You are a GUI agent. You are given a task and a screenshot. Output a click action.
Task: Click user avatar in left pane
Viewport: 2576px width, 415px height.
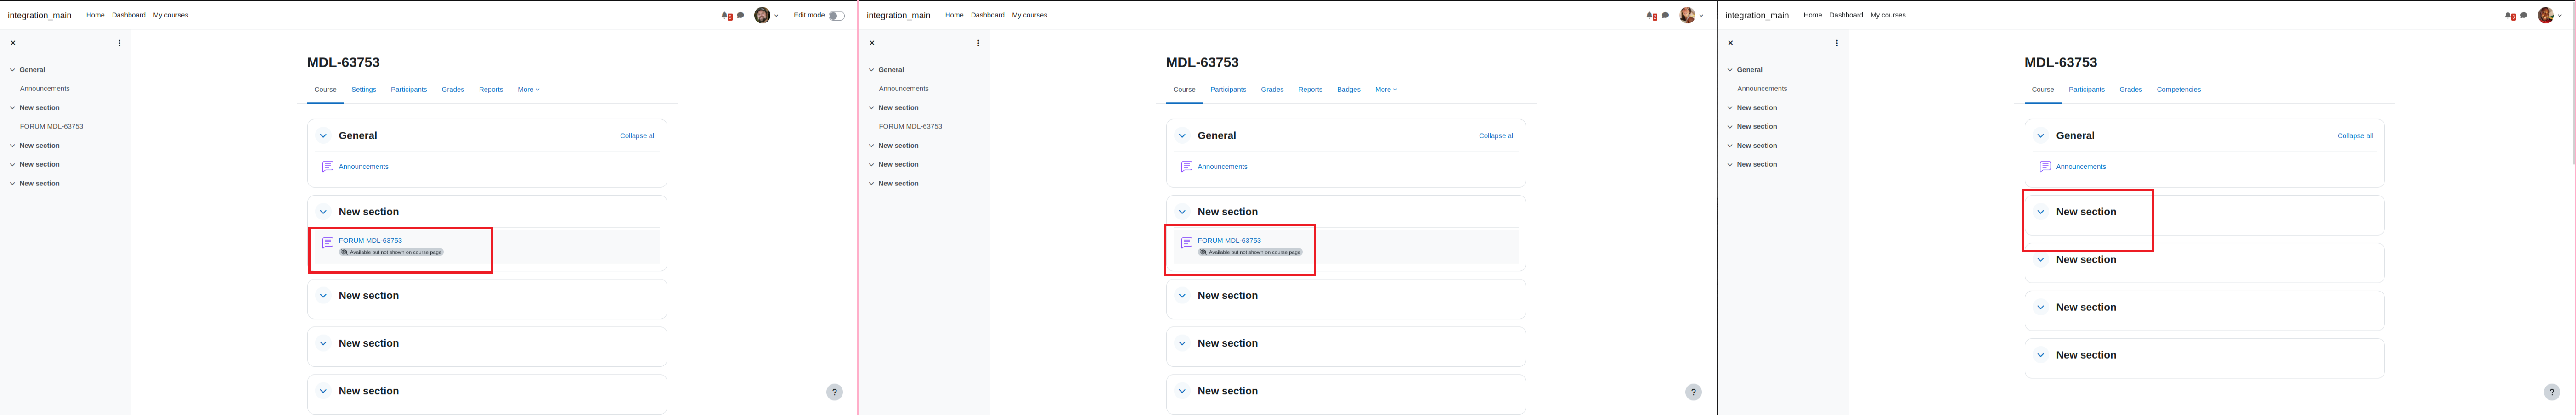(x=762, y=15)
